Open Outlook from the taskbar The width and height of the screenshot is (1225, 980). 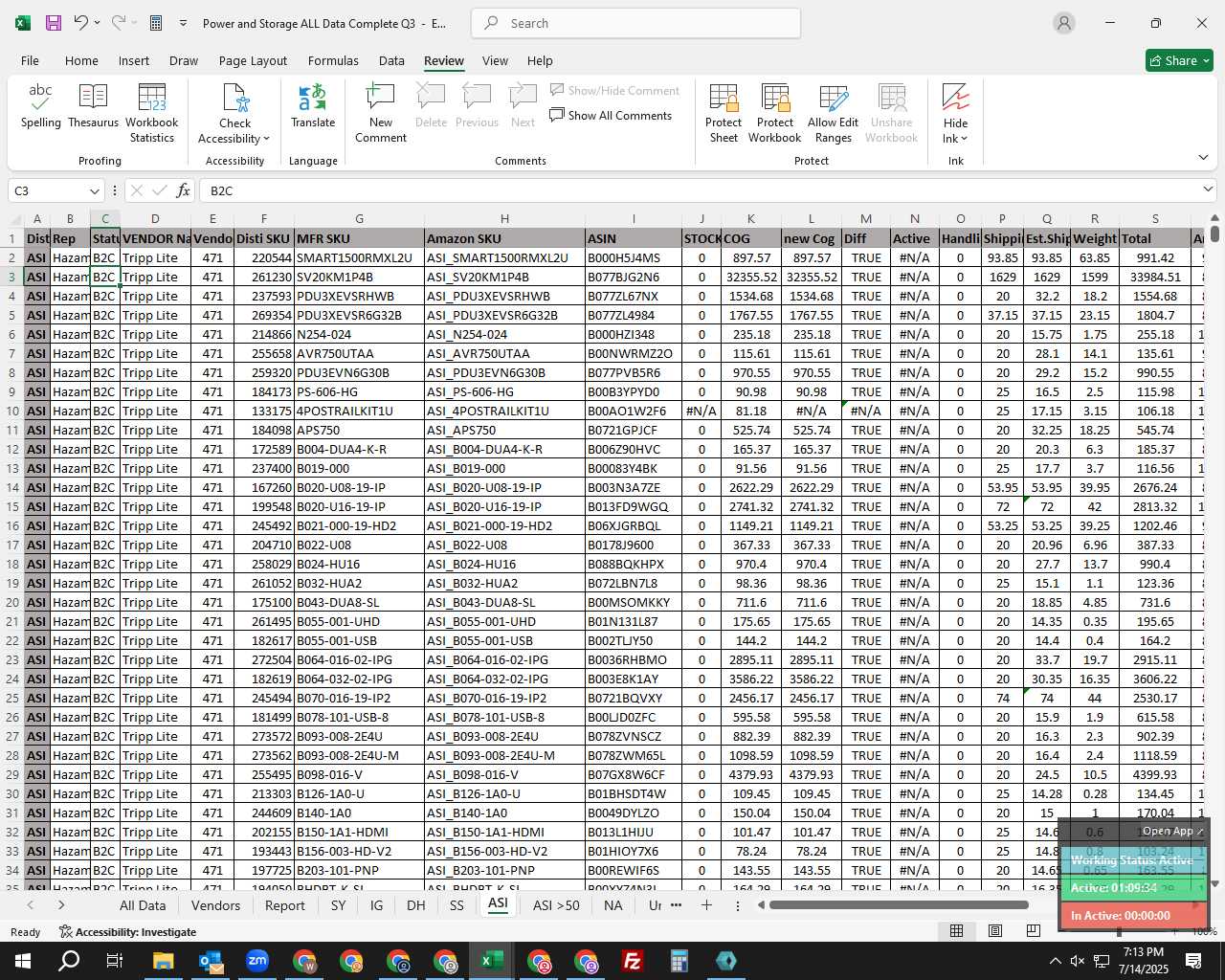point(210,961)
